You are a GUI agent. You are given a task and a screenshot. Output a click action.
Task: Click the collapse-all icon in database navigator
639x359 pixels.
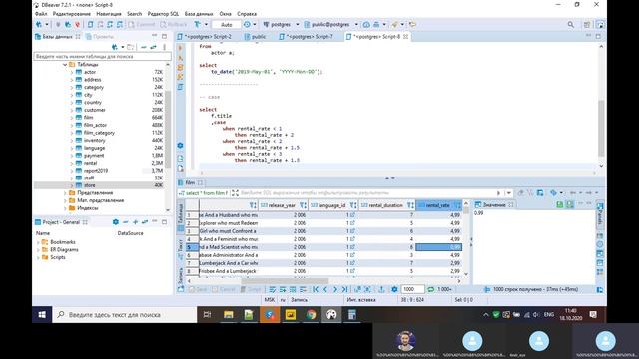[x=143, y=47]
